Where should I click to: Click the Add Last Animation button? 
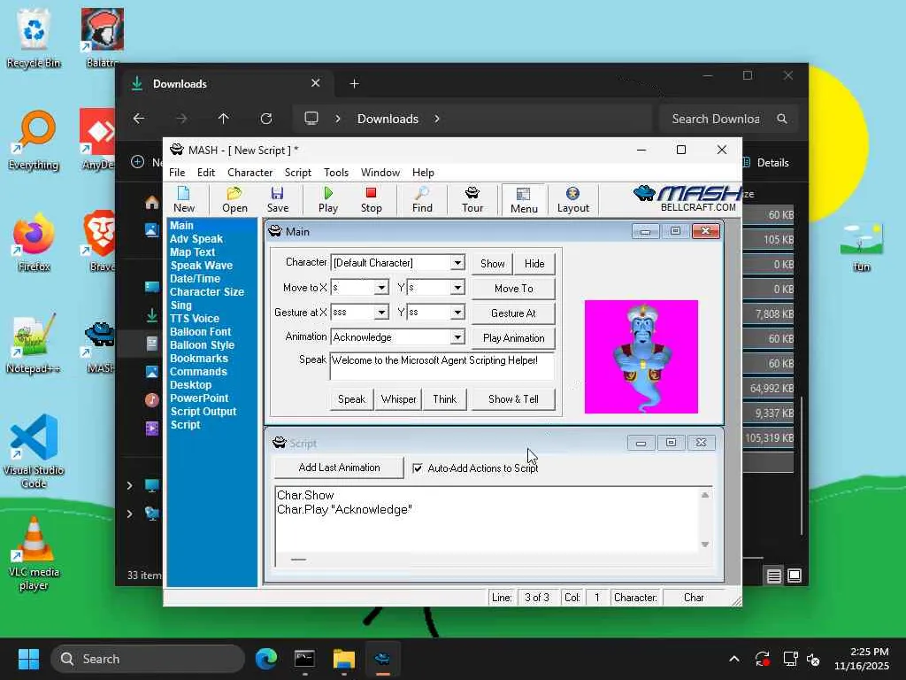[339, 467]
